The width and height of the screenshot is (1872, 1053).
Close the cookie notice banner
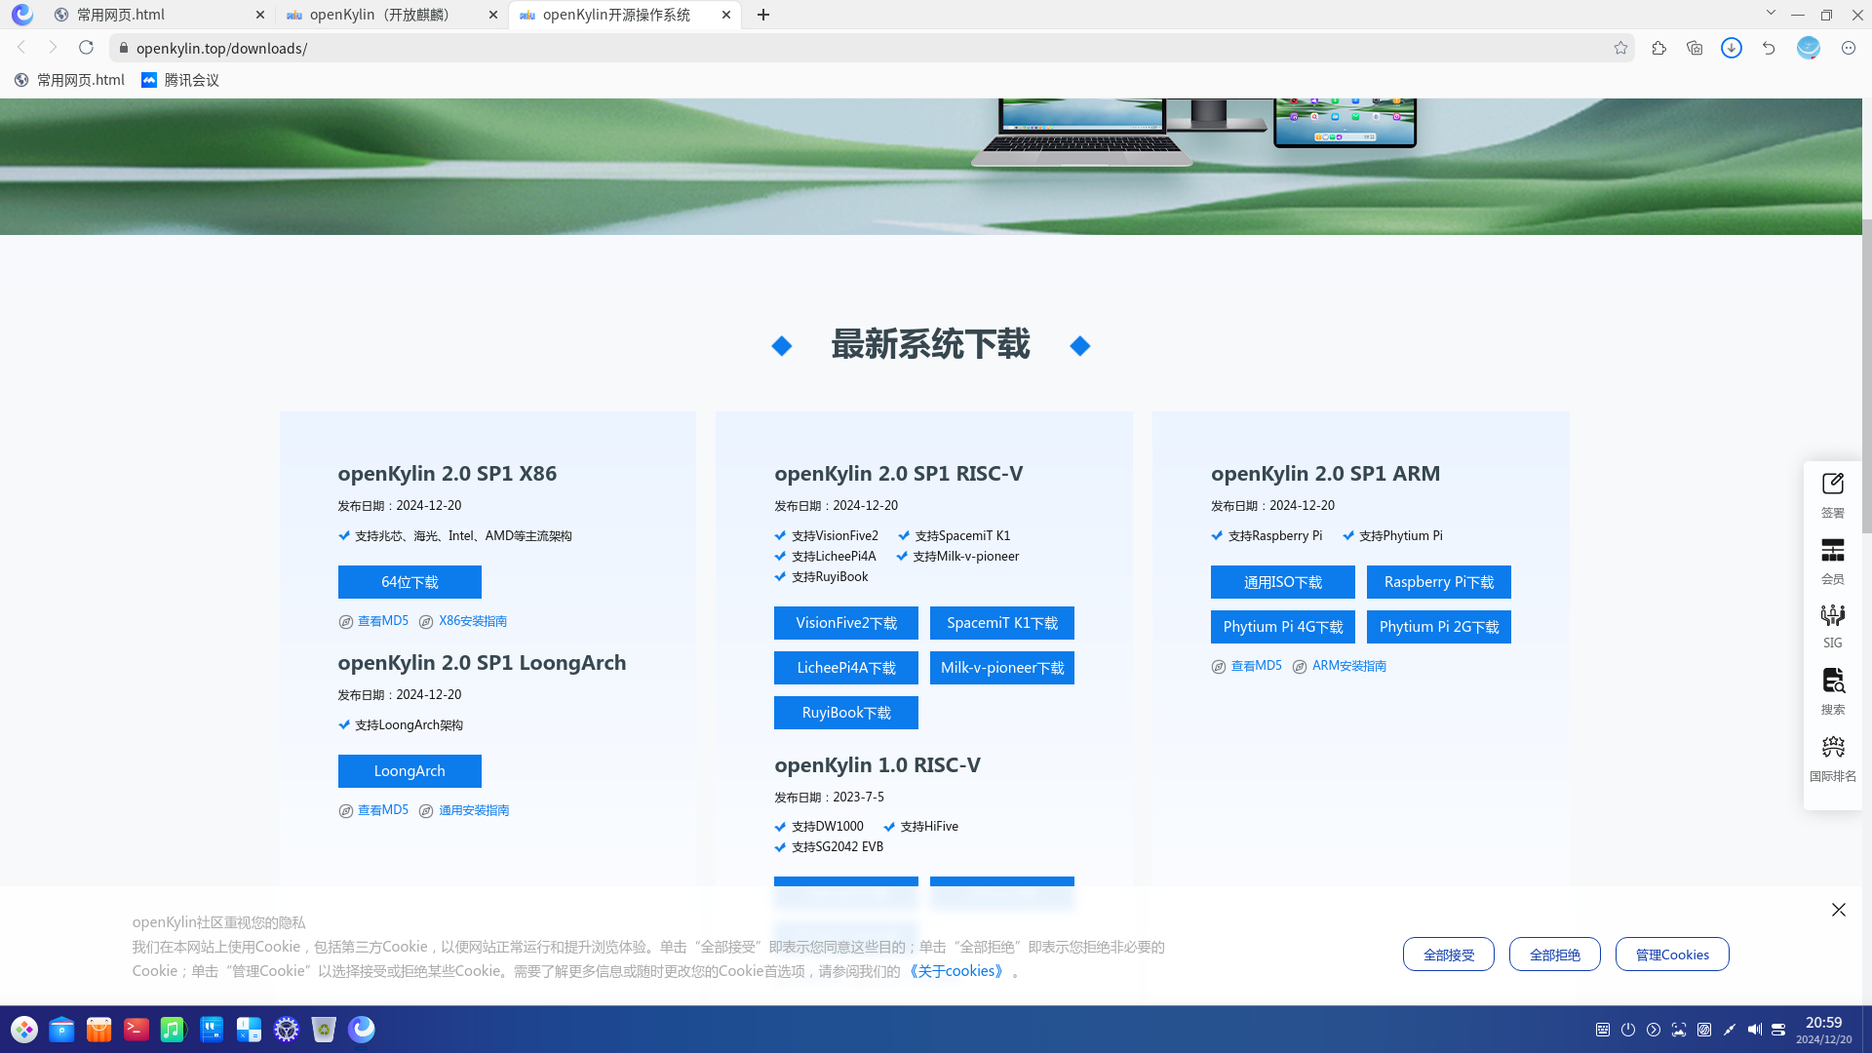point(1838,910)
